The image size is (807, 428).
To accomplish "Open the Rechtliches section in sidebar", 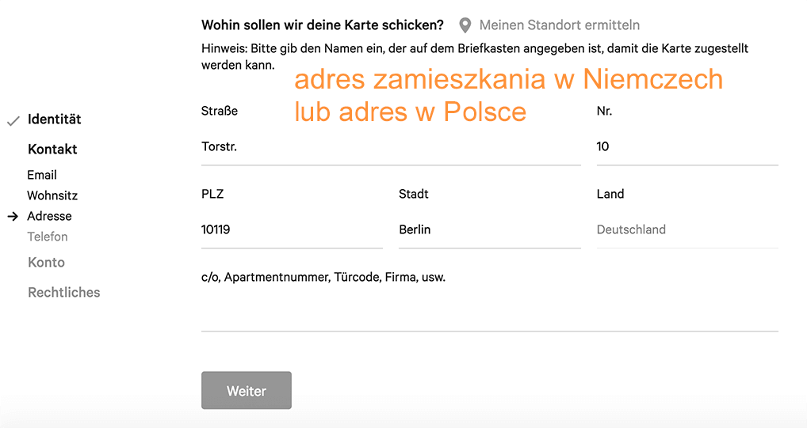I will (64, 293).
